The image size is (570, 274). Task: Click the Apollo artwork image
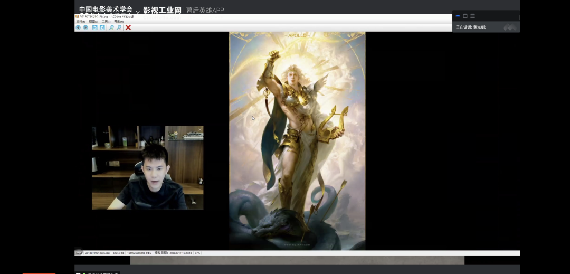point(297,140)
